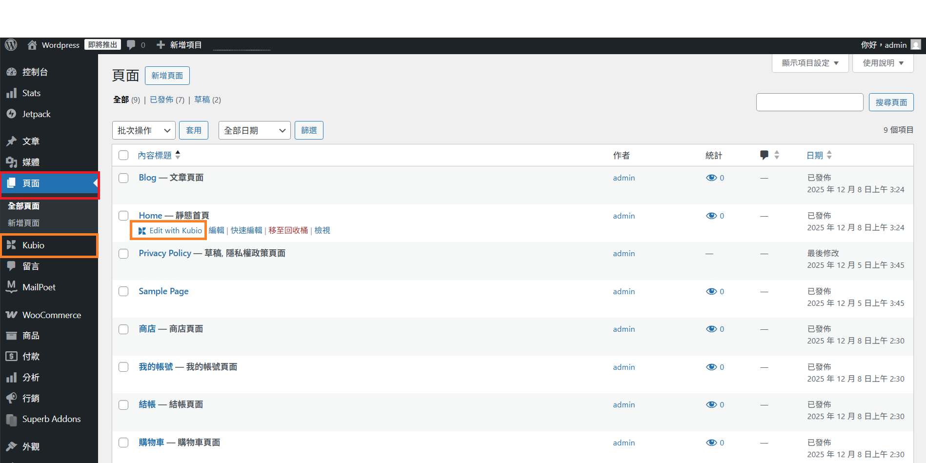Open the 批次操作 bulk actions dropdown
This screenshot has height=463, width=926.
[143, 131]
